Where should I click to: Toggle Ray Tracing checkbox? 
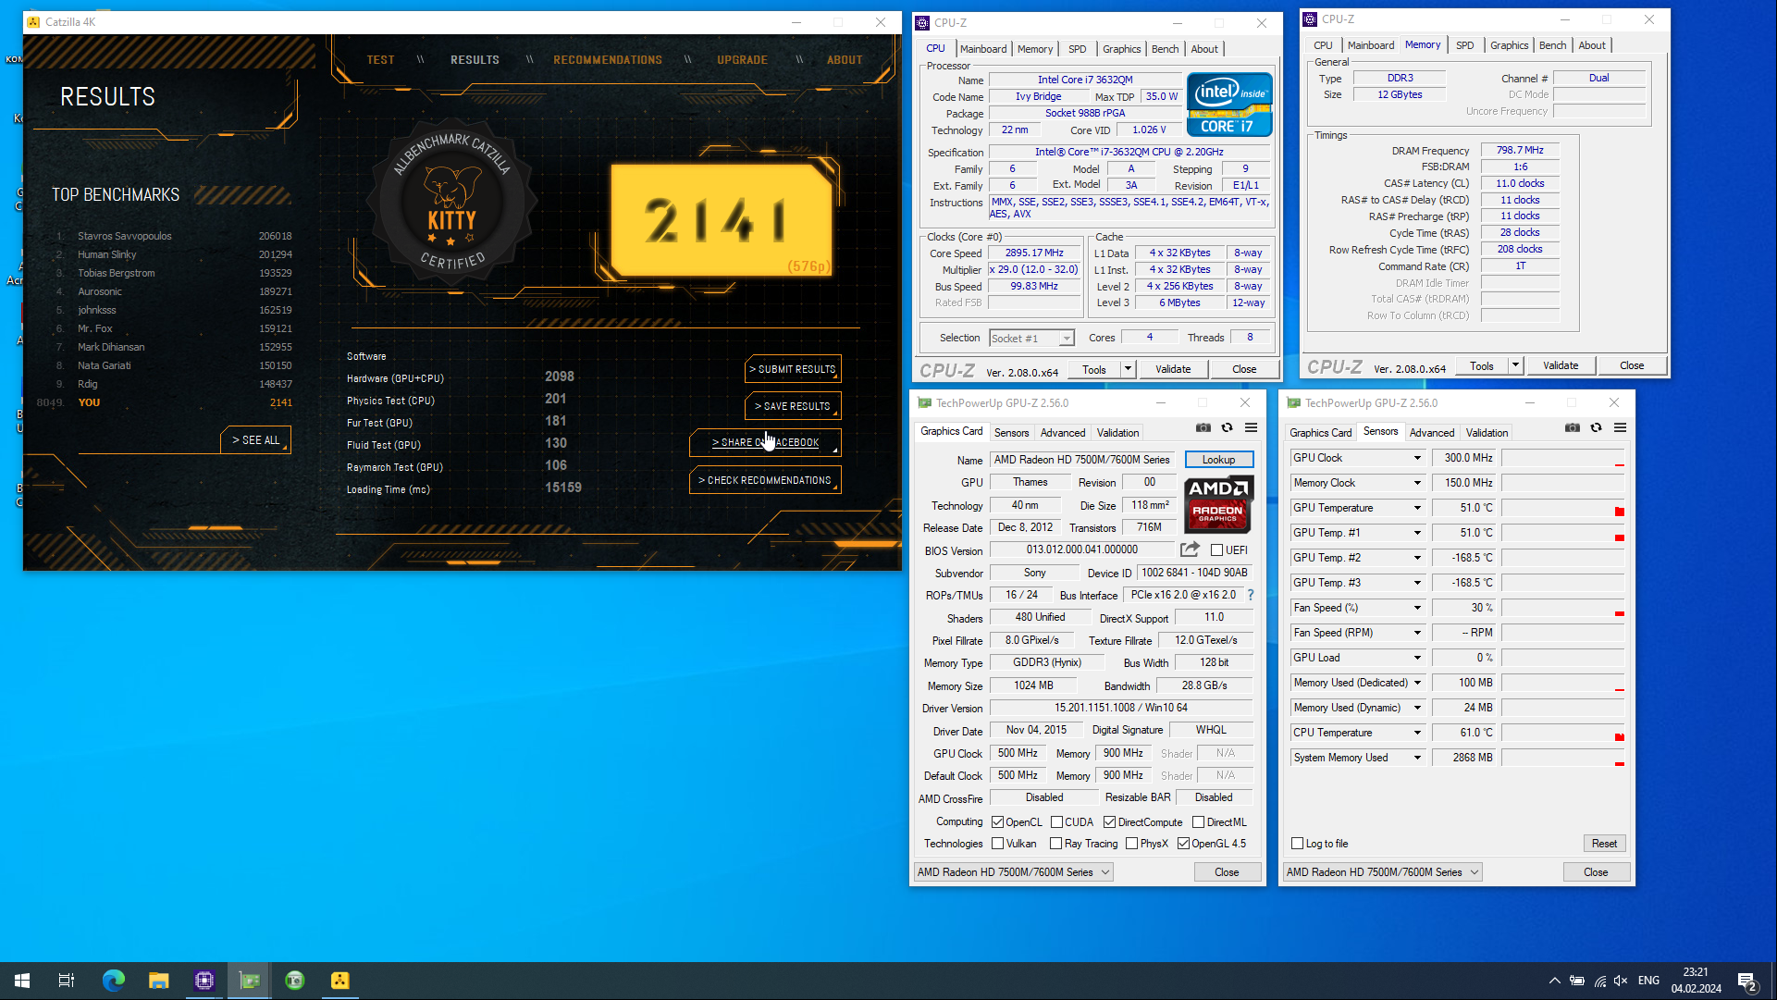(1055, 844)
